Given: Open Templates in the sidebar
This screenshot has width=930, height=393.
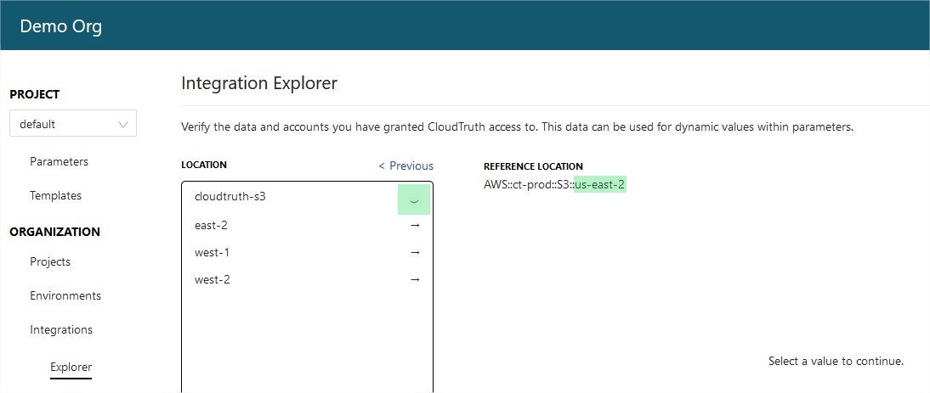Looking at the screenshot, I should coord(56,195).
